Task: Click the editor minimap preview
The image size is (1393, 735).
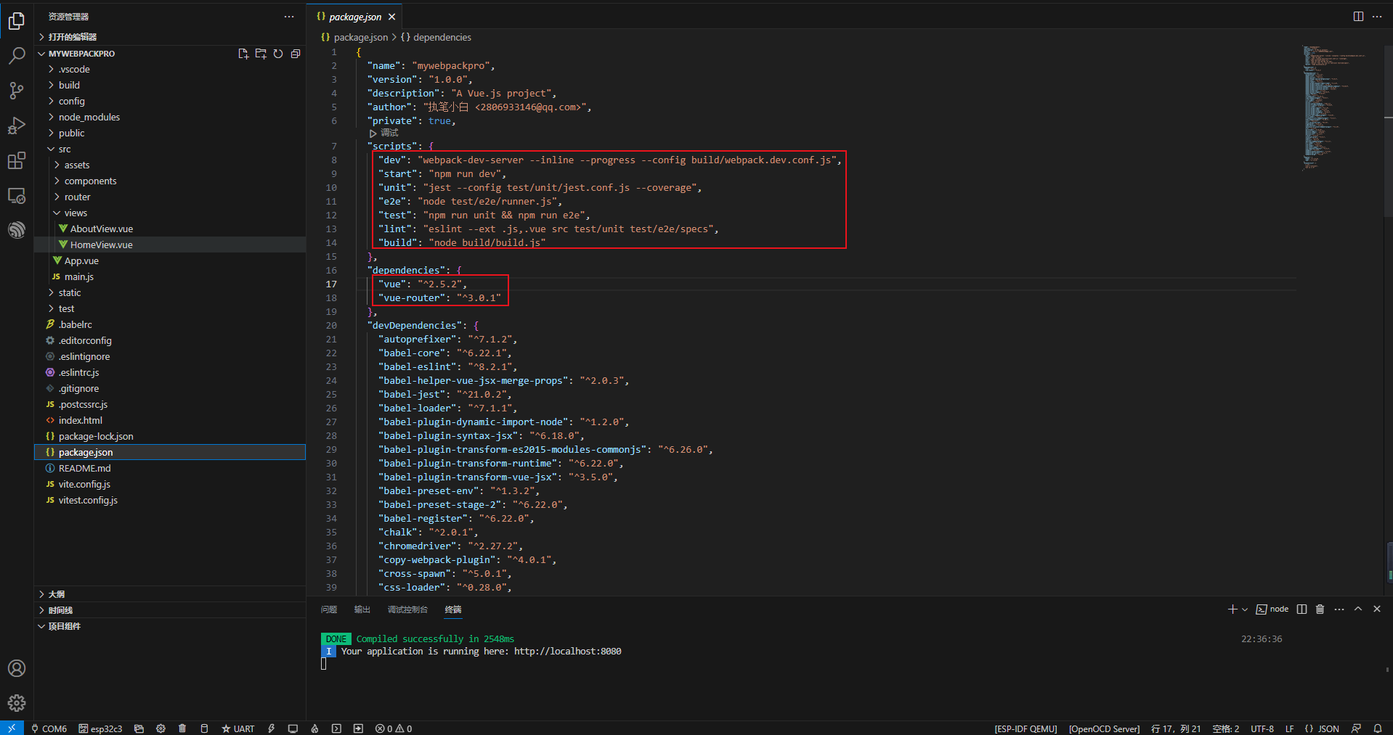Action: click(x=1334, y=109)
